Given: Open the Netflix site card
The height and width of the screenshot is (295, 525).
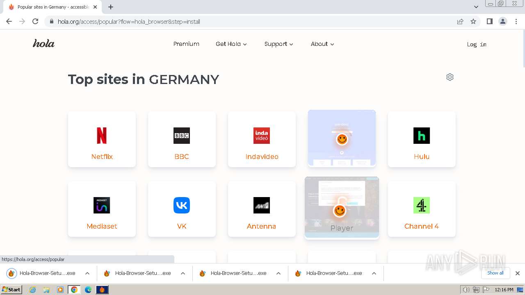Looking at the screenshot, I should click(102, 139).
